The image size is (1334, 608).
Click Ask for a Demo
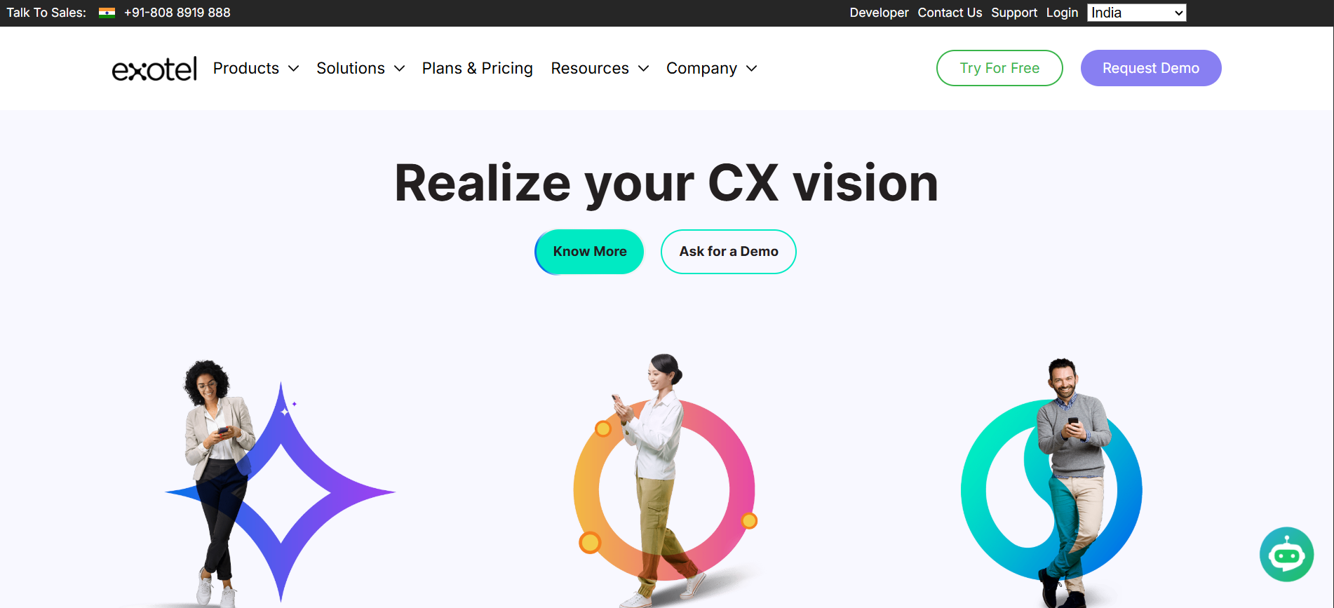(x=729, y=252)
